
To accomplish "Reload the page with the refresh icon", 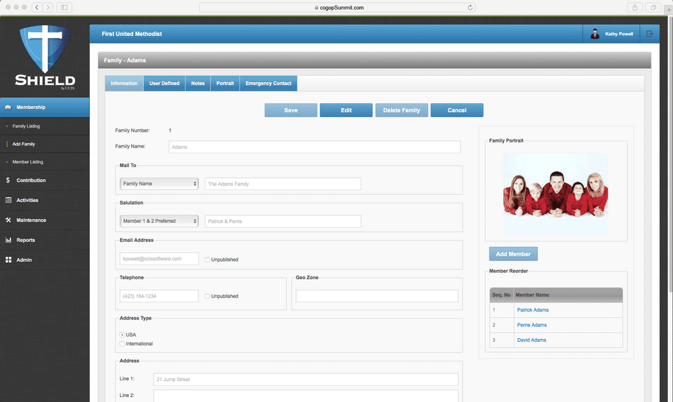I will [470, 7].
